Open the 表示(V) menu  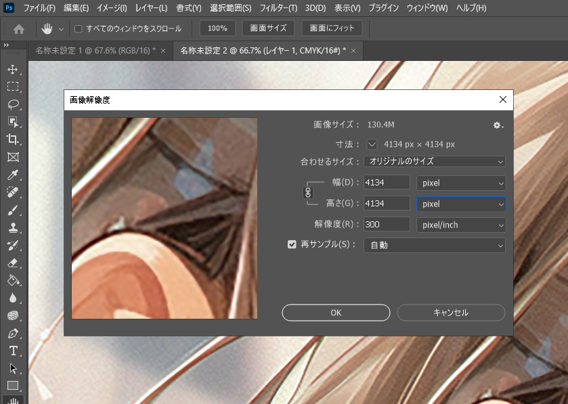pos(347,8)
